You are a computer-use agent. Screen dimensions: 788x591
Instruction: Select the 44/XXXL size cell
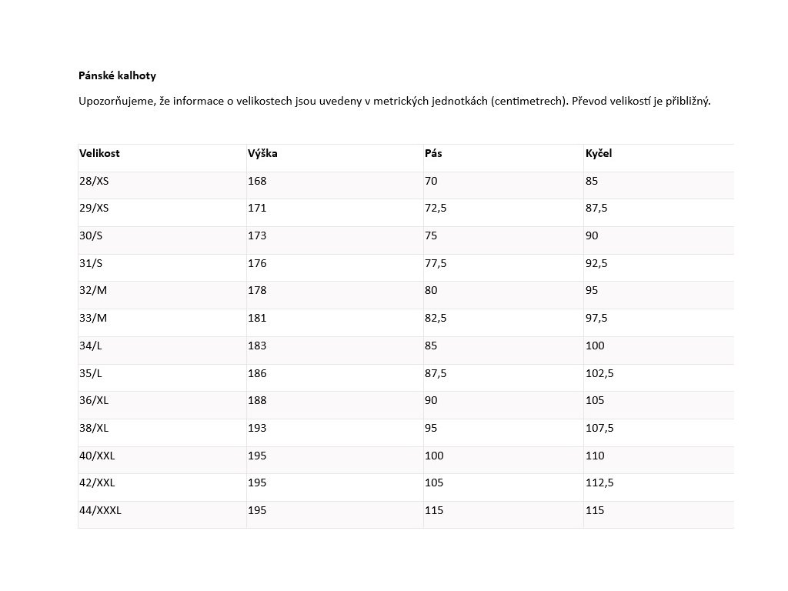(x=100, y=510)
